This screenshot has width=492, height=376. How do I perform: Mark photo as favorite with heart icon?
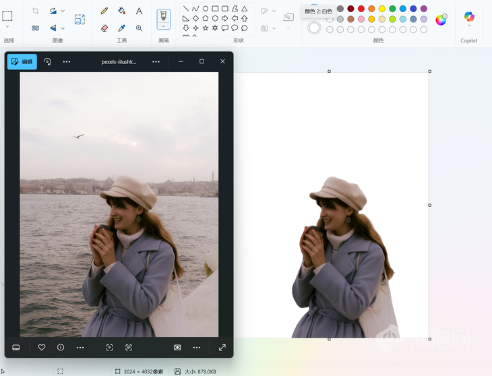click(42, 347)
